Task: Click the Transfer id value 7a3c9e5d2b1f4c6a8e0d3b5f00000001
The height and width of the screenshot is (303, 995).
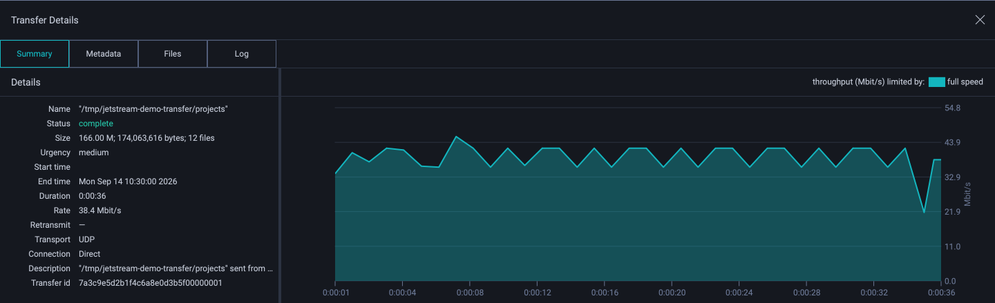Action: tap(150, 283)
